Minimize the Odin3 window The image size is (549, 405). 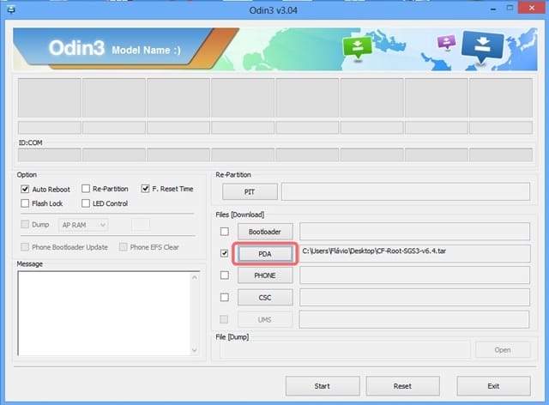point(494,9)
